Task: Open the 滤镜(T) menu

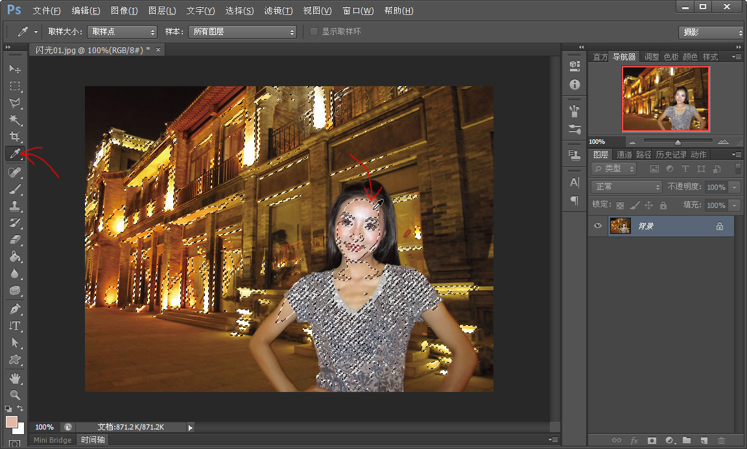Action: 278,10
